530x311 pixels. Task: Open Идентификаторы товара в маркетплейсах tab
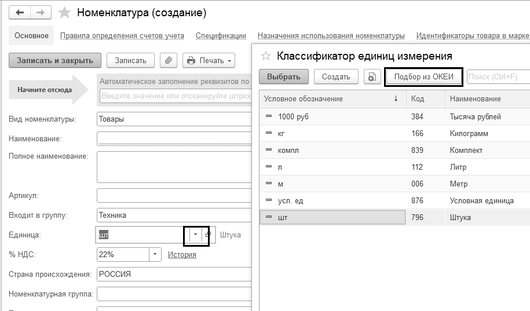pos(473,35)
